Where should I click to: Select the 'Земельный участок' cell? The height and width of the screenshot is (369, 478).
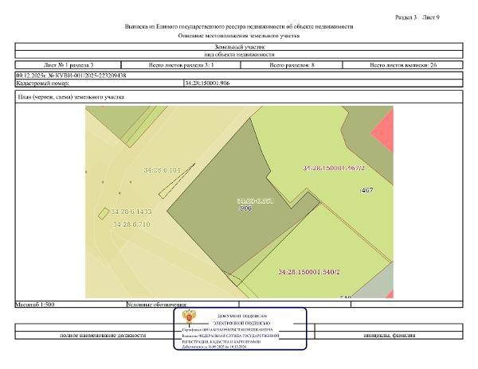(x=239, y=47)
